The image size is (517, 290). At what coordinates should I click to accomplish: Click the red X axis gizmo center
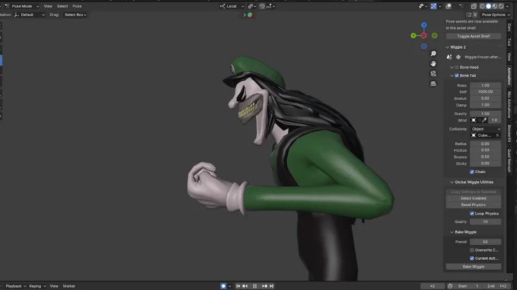424,36
